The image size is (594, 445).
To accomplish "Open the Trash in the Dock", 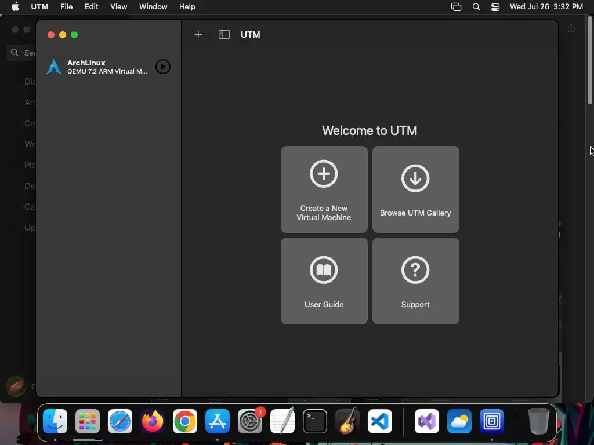I will click(539, 421).
